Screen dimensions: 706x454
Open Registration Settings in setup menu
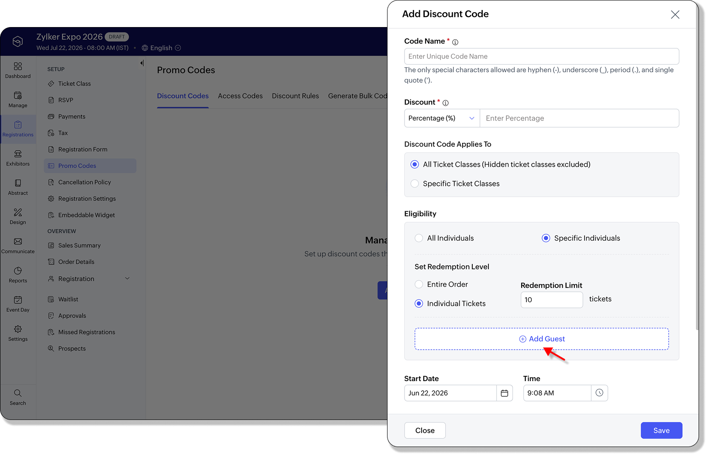[87, 199]
